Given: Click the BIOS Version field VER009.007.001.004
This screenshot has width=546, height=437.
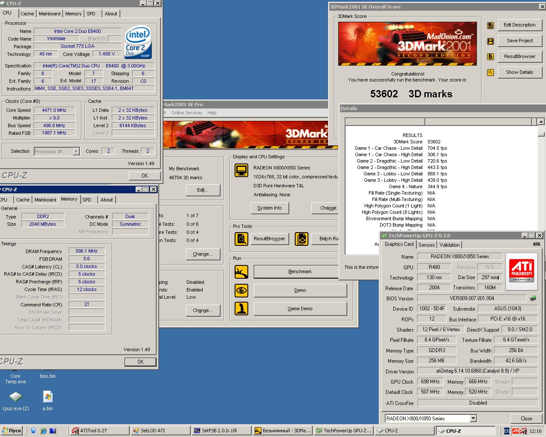Looking at the screenshot, I should pos(472,298).
